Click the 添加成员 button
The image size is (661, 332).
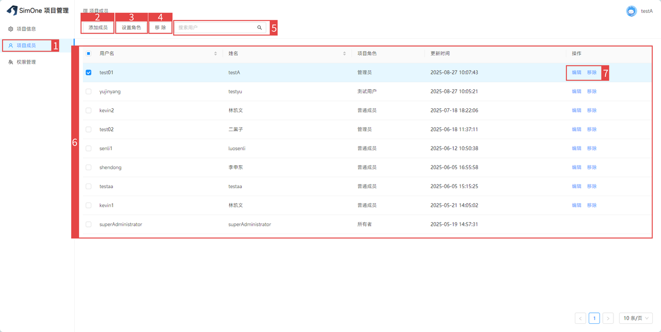point(98,28)
